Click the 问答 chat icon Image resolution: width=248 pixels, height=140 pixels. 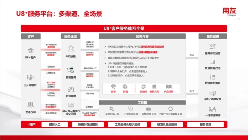pyautogui.click(x=113, y=87)
